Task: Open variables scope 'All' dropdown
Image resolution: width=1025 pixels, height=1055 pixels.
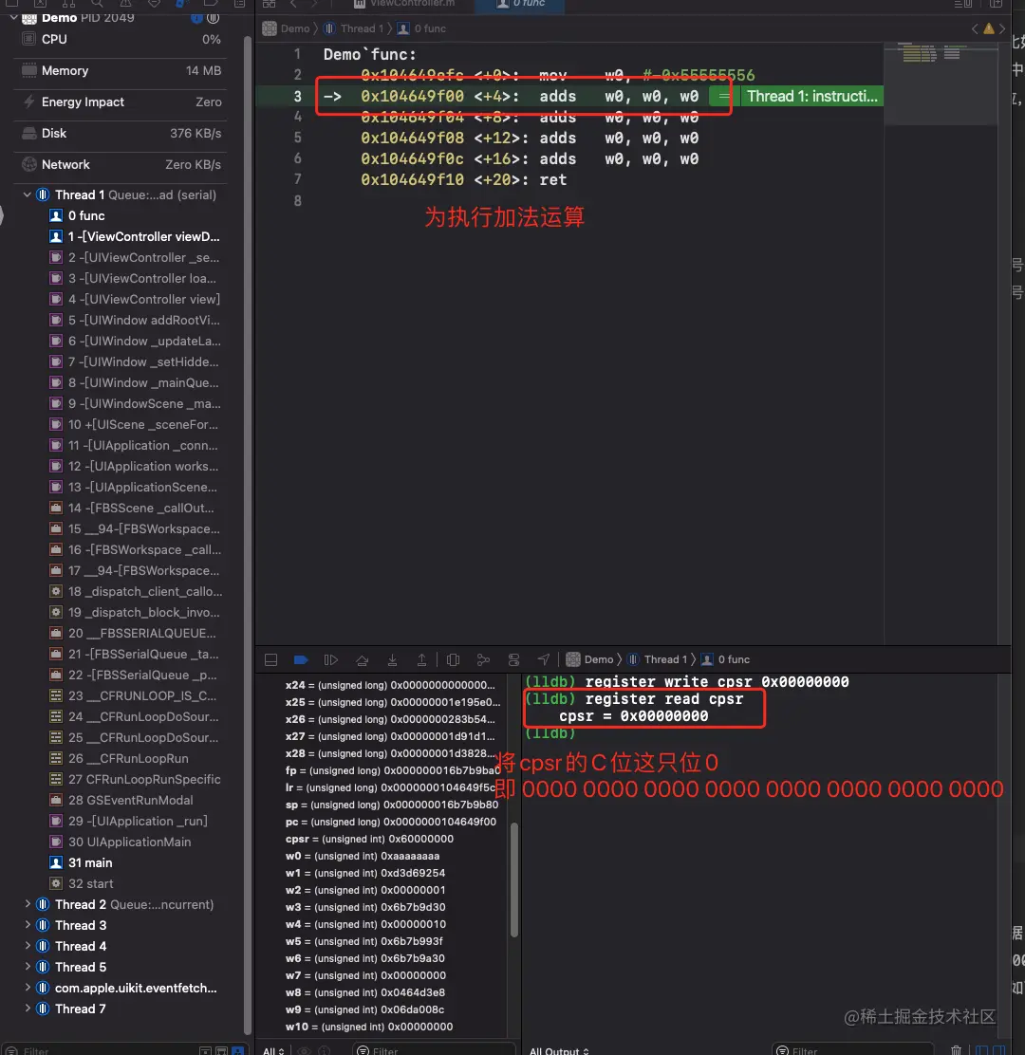Action: point(273,1050)
